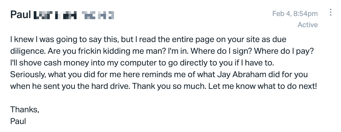The image size is (341, 132).
Task: Open the three-dot message options menu
Action: coord(331,13)
